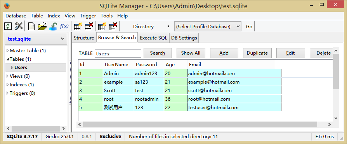The width and height of the screenshot is (347, 144).
Task: Click the Search button
Action: pyautogui.click(x=158, y=53)
